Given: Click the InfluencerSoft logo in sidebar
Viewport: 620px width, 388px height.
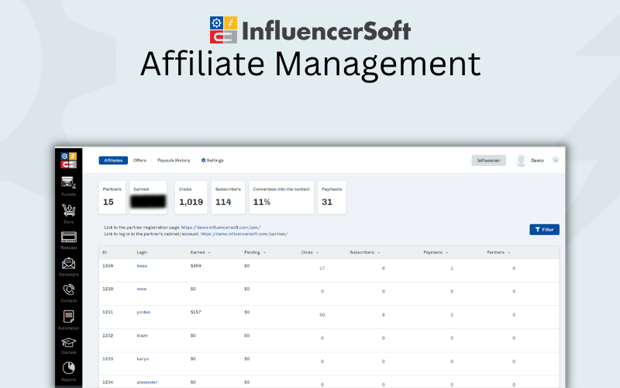Looking at the screenshot, I should coord(68,160).
